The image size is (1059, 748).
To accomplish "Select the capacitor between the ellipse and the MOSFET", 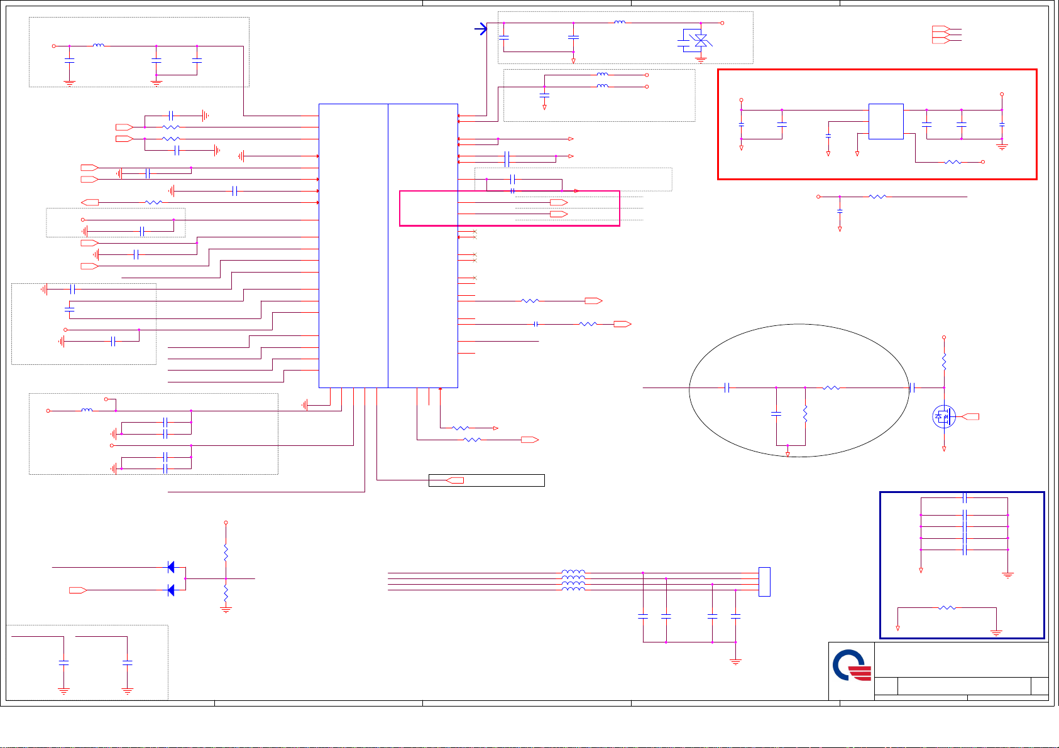I will tap(912, 388).
